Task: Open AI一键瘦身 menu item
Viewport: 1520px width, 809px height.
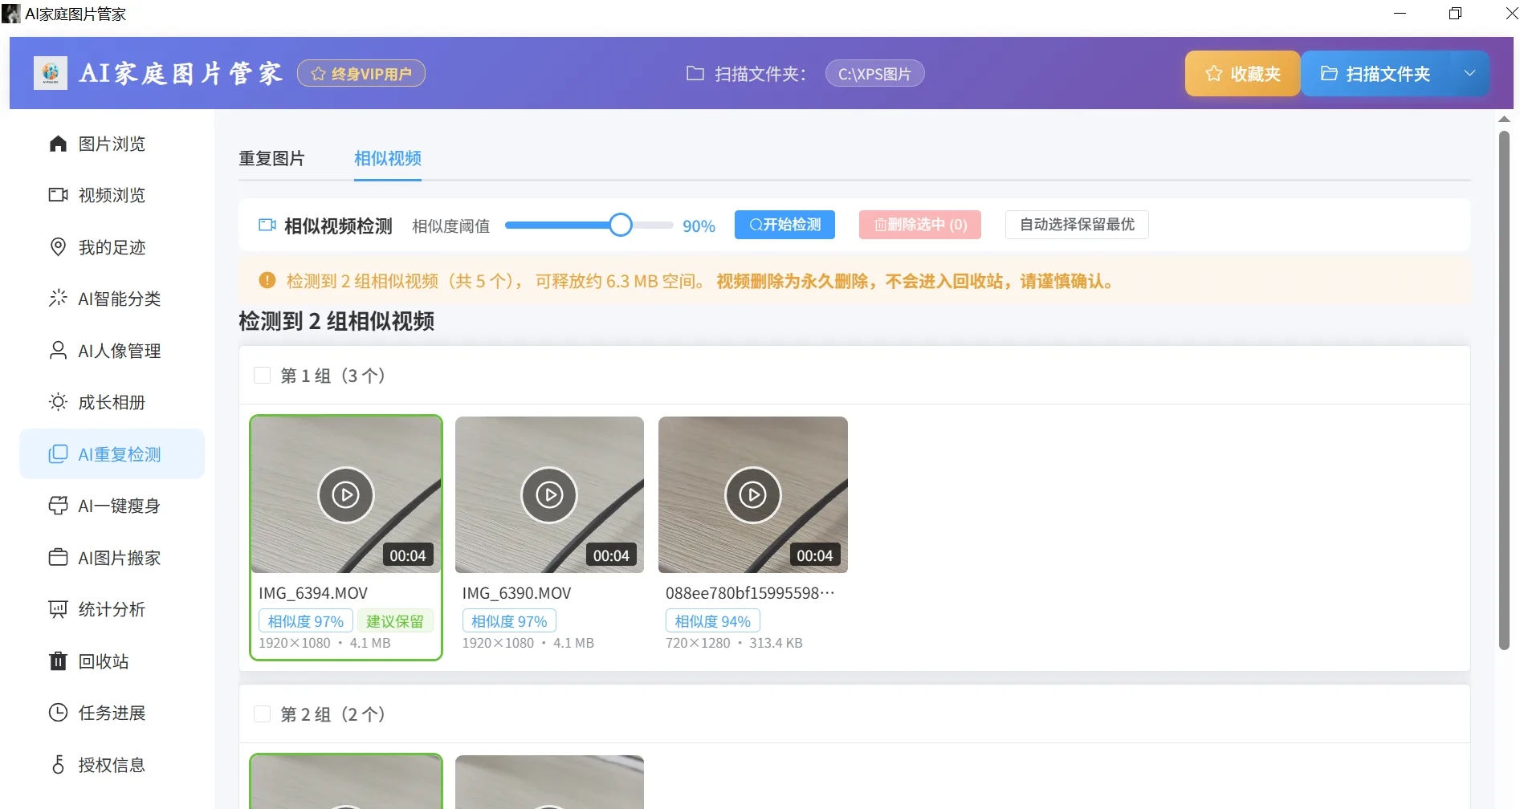Action: [112, 506]
